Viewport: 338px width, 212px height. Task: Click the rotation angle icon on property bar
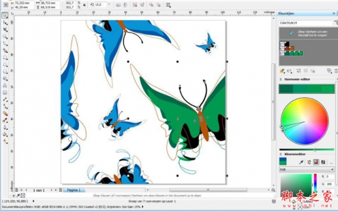[x=92, y=4]
